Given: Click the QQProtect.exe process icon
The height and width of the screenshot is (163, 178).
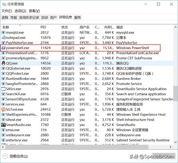Looking at the screenshot, I should tap(3, 74).
